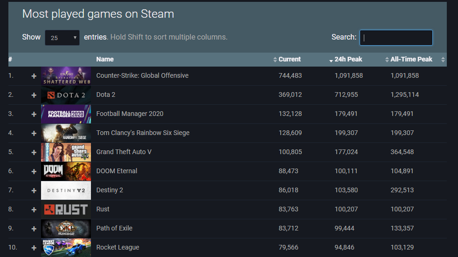
Task: Open the DOOM Eternal thumbnail
Action: tap(66, 171)
